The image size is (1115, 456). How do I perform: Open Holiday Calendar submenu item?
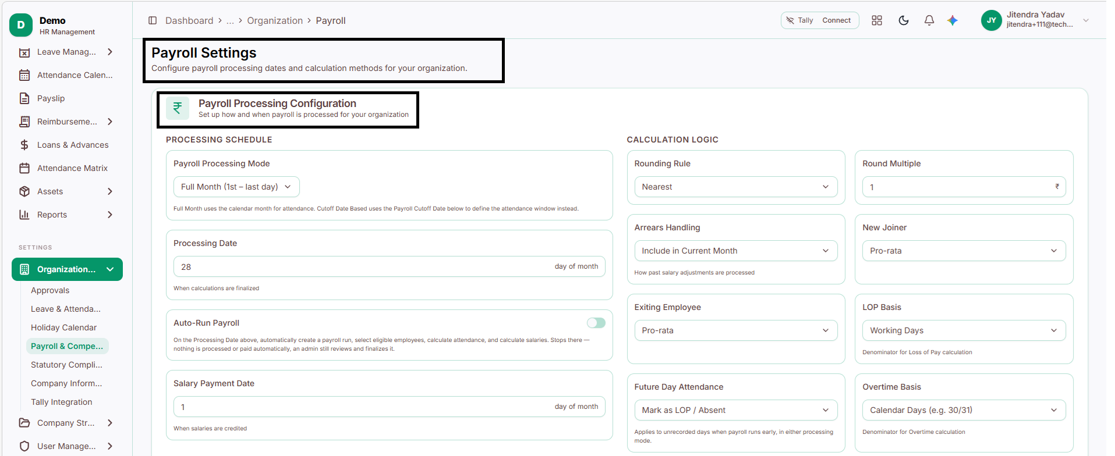point(63,327)
